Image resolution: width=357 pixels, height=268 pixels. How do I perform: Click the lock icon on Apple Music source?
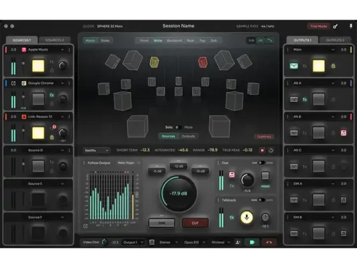(x=52, y=70)
